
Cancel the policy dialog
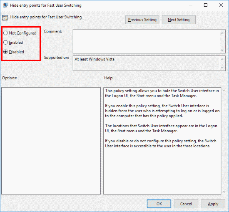186,204
